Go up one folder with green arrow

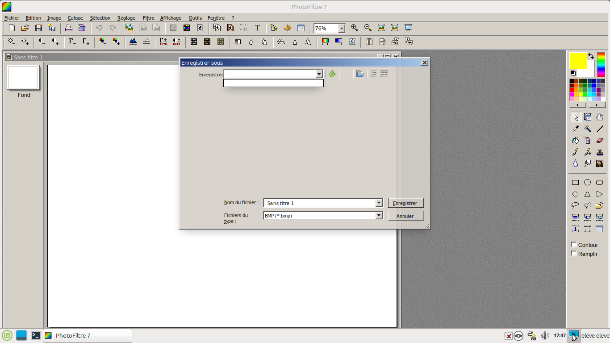click(332, 74)
